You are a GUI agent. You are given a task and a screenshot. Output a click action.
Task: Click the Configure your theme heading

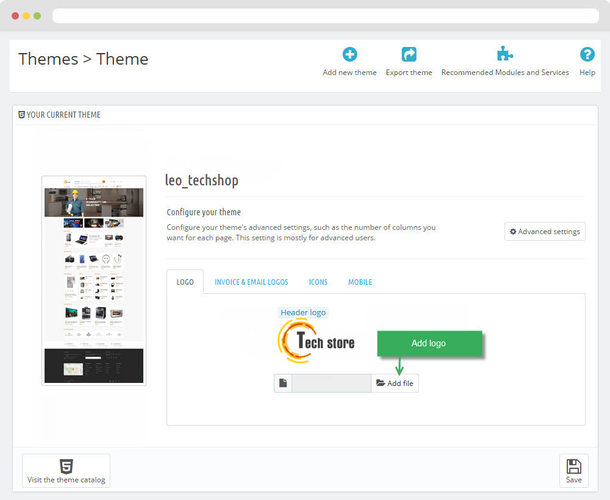click(x=204, y=212)
